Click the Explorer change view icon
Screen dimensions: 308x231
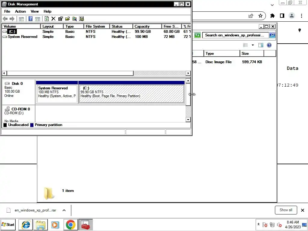point(245,45)
